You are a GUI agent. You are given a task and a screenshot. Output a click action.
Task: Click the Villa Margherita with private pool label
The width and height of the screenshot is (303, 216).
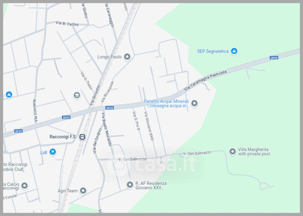[x=254, y=152]
